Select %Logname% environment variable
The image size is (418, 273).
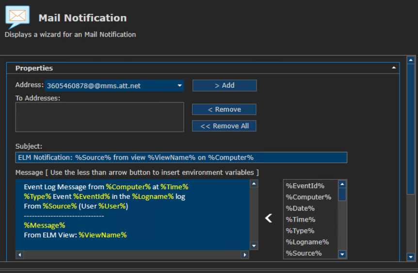(307, 242)
